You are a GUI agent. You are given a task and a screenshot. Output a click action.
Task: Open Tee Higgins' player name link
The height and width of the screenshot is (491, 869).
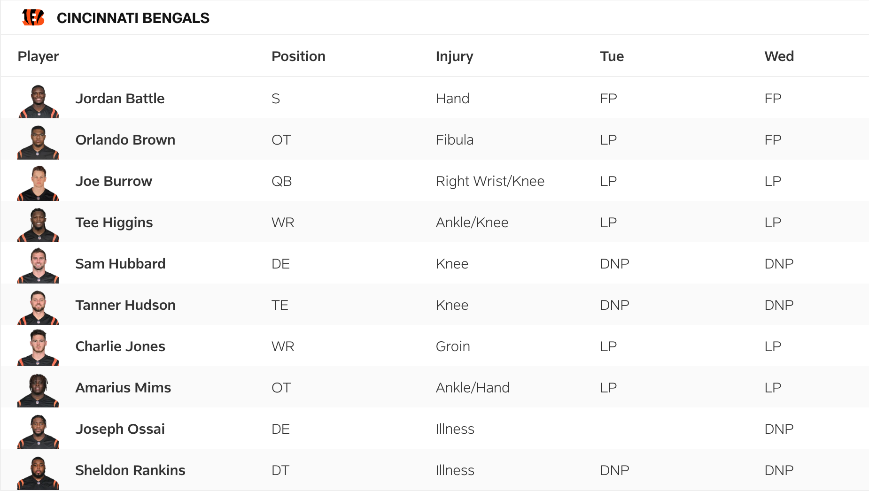(114, 222)
